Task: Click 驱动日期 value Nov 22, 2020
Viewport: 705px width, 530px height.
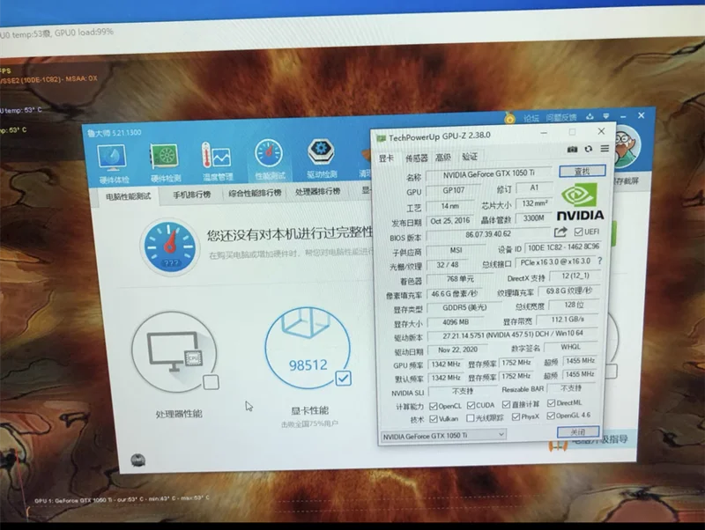Action: point(457,350)
